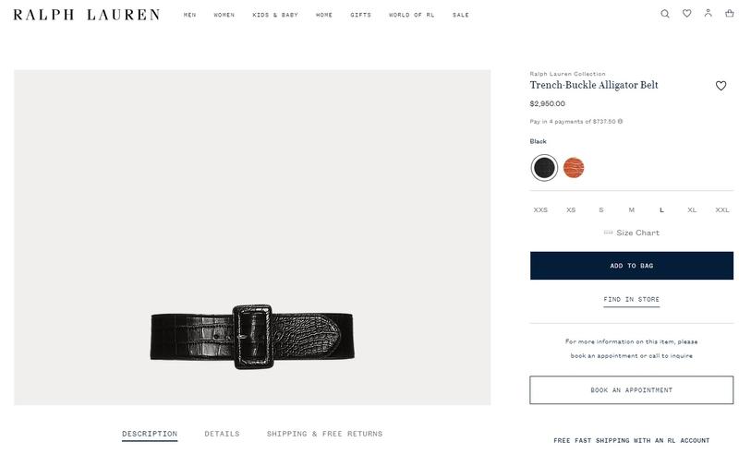Open the account profile icon
Screen dimensions: 739x454
click(x=708, y=13)
